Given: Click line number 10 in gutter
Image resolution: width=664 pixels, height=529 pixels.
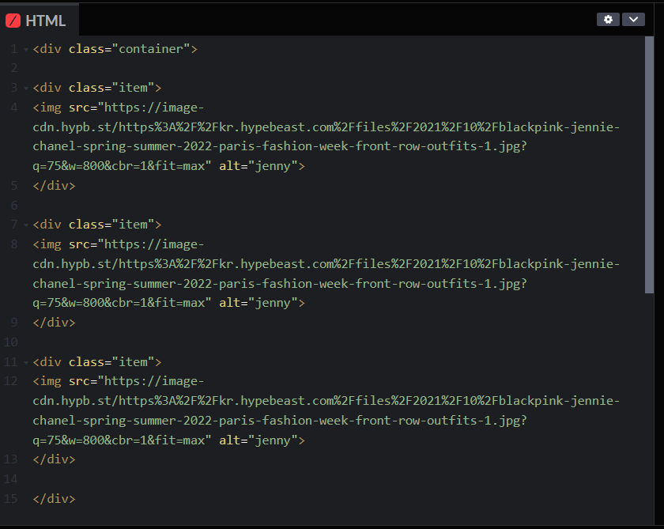Looking at the screenshot, I should point(11,342).
